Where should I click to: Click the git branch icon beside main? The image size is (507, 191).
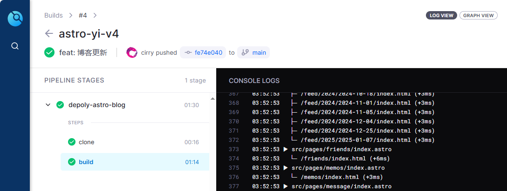(x=245, y=52)
